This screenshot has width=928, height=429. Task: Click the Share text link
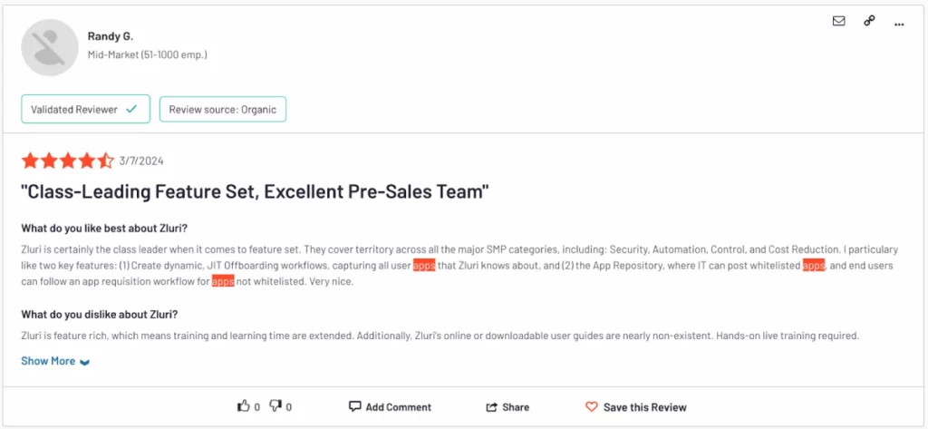coord(516,407)
